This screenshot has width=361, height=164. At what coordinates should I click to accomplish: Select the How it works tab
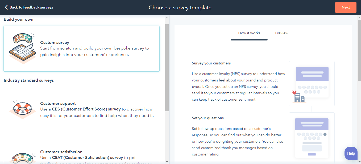(x=249, y=33)
